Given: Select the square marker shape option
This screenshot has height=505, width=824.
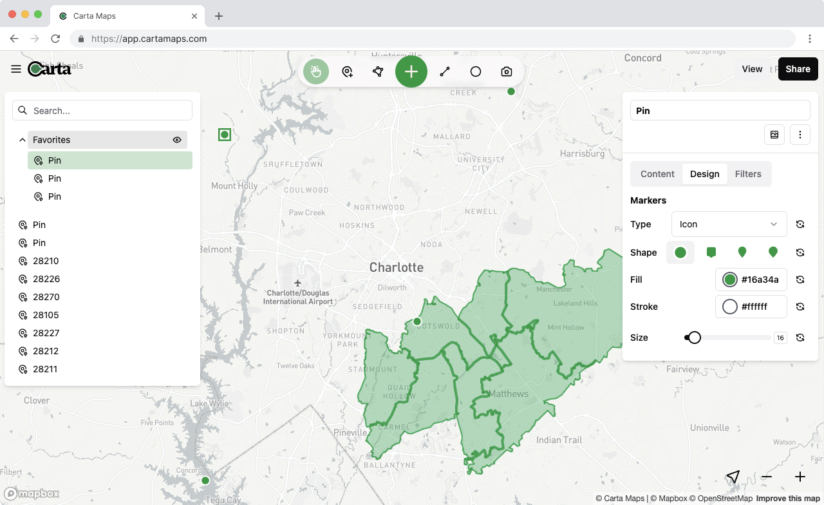Looking at the screenshot, I should pos(711,252).
